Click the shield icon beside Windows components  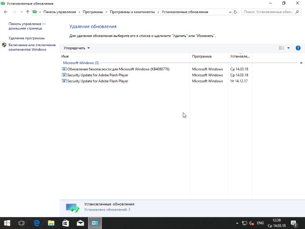(x=4, y=45)
